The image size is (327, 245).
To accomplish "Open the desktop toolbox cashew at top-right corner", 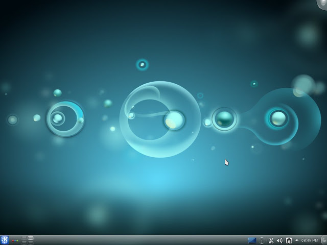I will point(322,4).
